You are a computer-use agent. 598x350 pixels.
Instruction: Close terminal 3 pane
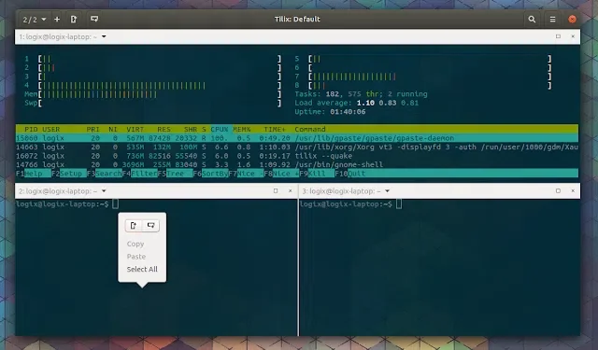[x=573, y=190]
